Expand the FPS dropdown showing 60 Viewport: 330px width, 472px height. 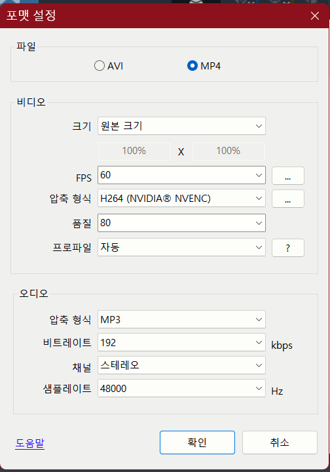[x=181, y=175]
